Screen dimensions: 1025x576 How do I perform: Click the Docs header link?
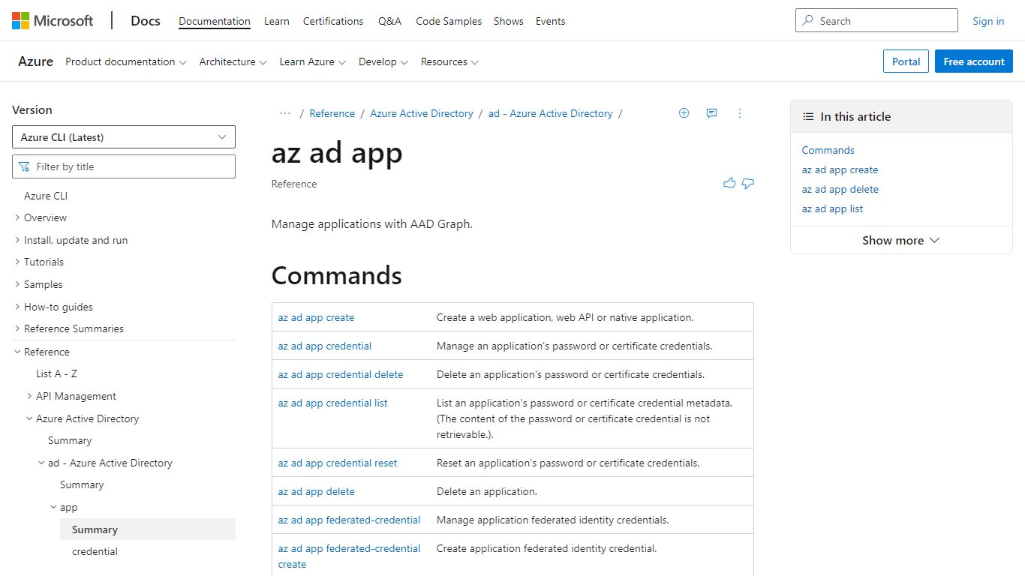click(146, 21)
